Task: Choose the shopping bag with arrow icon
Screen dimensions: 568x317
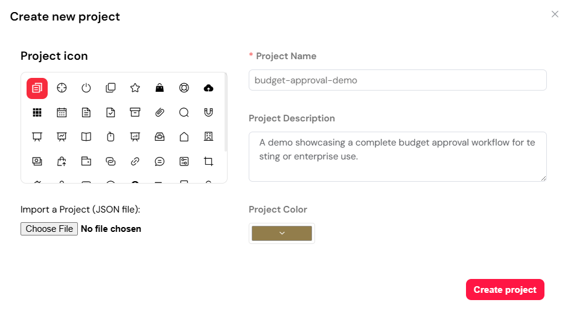Action: 62,161
